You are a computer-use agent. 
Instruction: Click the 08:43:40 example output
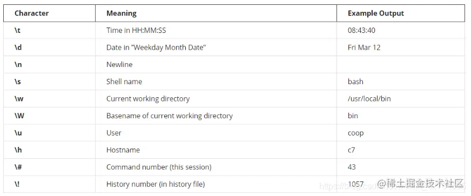pos(361,30)
